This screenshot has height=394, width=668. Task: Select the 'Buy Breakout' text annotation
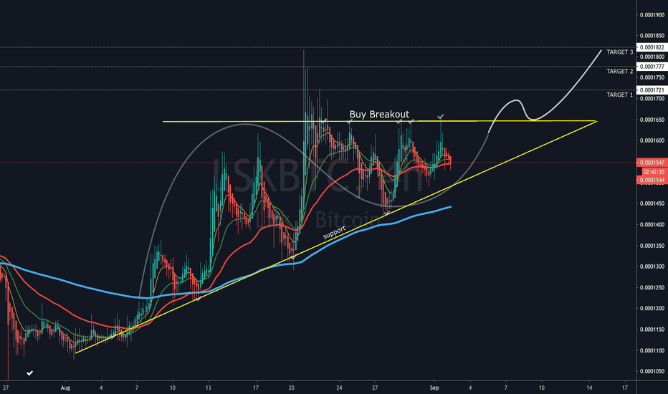(x=379, y=114)
